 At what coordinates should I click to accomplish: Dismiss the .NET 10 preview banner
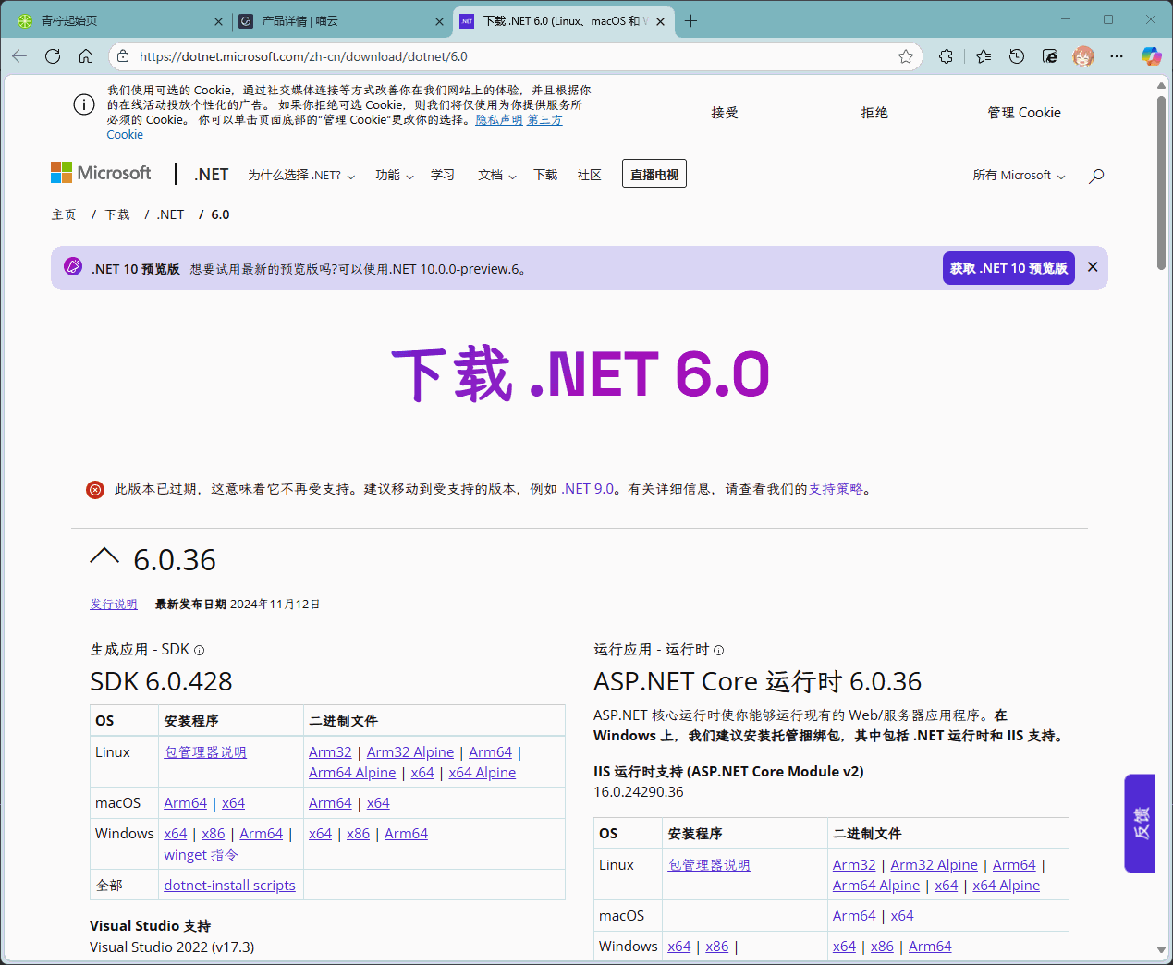pyautogui.click(x=1093, y=267)
